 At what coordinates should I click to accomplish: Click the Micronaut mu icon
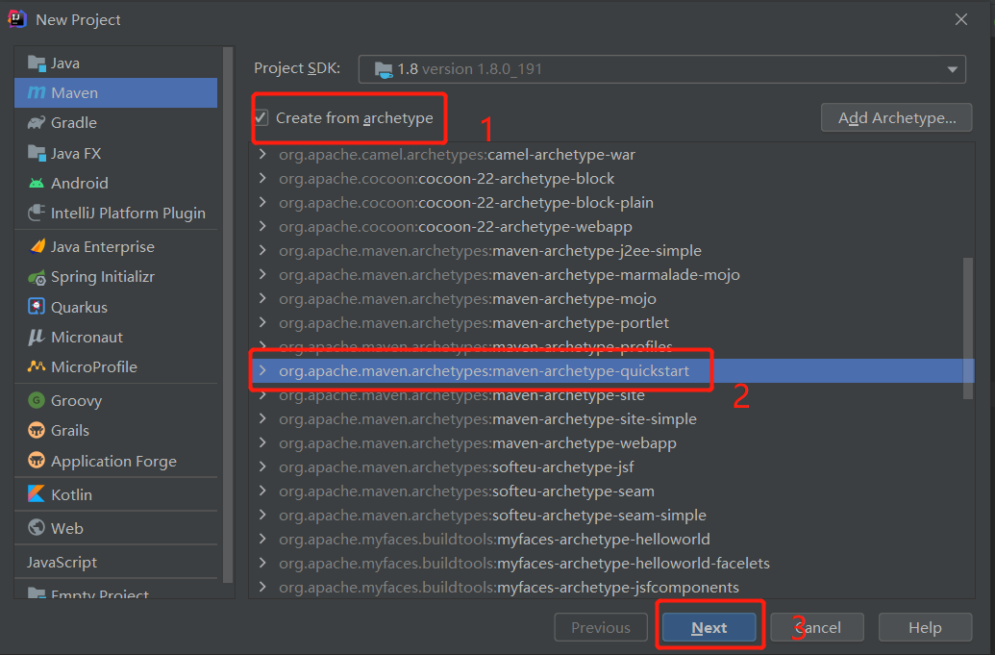pos(37,337)
